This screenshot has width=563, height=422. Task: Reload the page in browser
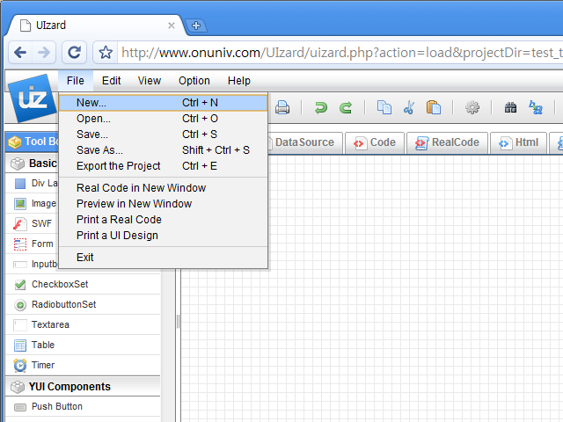(x=75, y=52)
